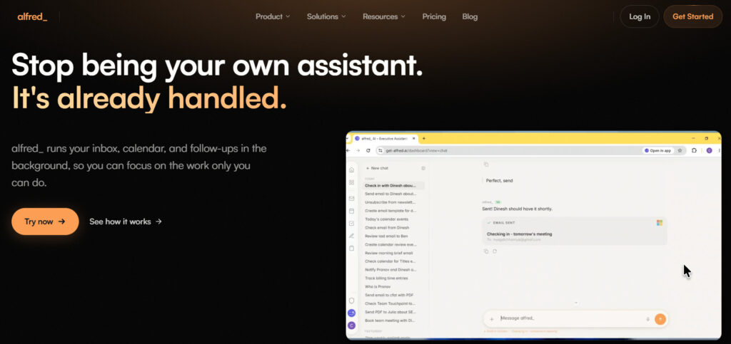Click the copy icon below the email card
The height and width of the screenshot is (344, 731).
(x=485, y=251)
